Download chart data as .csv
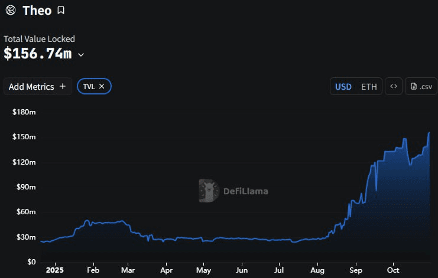Screen dimensions: 438x278 pos(421,86)
